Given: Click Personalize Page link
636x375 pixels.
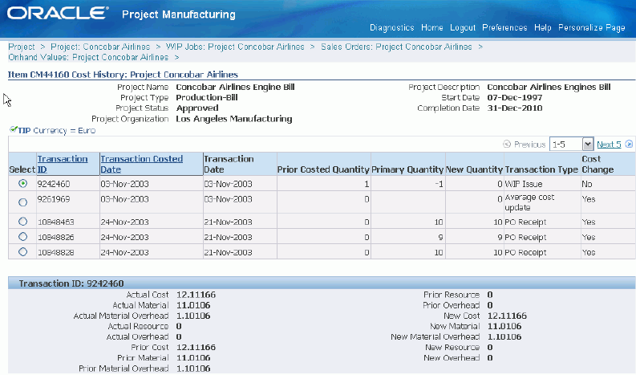Looking at the screenshot, I should pyautogui.click(x=591, y=27).
